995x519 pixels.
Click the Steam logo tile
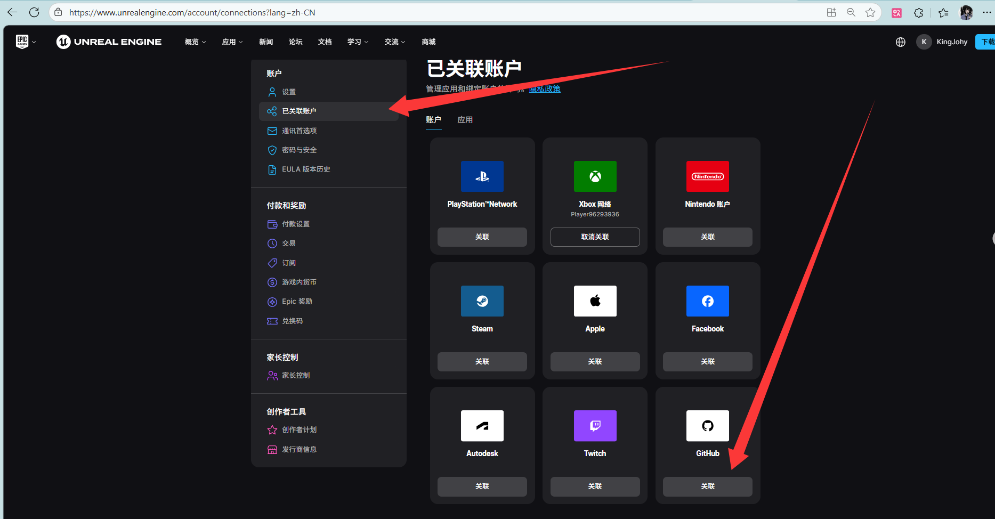tap(482, 301)
